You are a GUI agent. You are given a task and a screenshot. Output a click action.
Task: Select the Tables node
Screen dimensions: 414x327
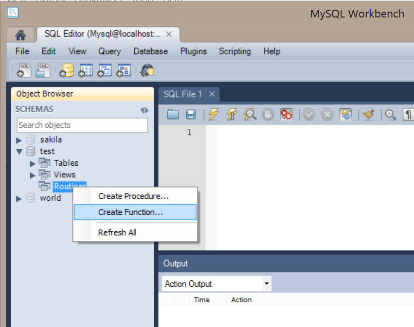click(66, 163)
